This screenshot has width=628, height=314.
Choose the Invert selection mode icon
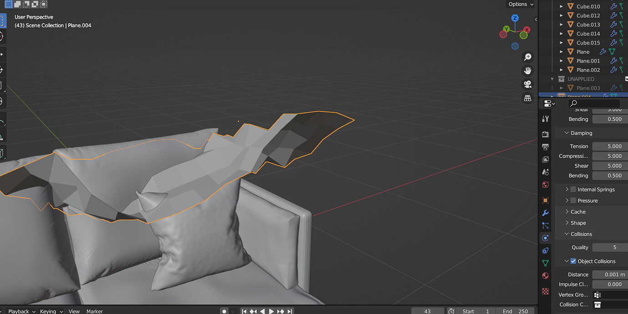(x=34, y=4)
